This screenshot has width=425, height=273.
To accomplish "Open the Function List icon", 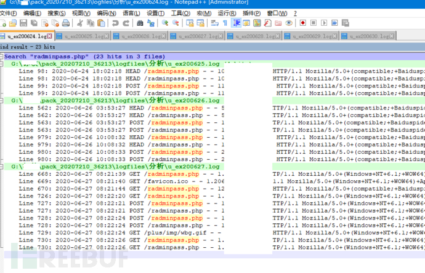I will 267,23.
